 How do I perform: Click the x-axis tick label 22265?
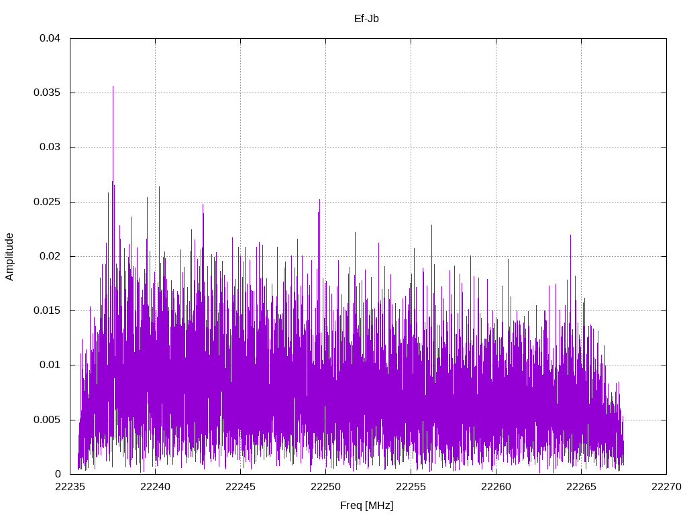coord(582,487)
